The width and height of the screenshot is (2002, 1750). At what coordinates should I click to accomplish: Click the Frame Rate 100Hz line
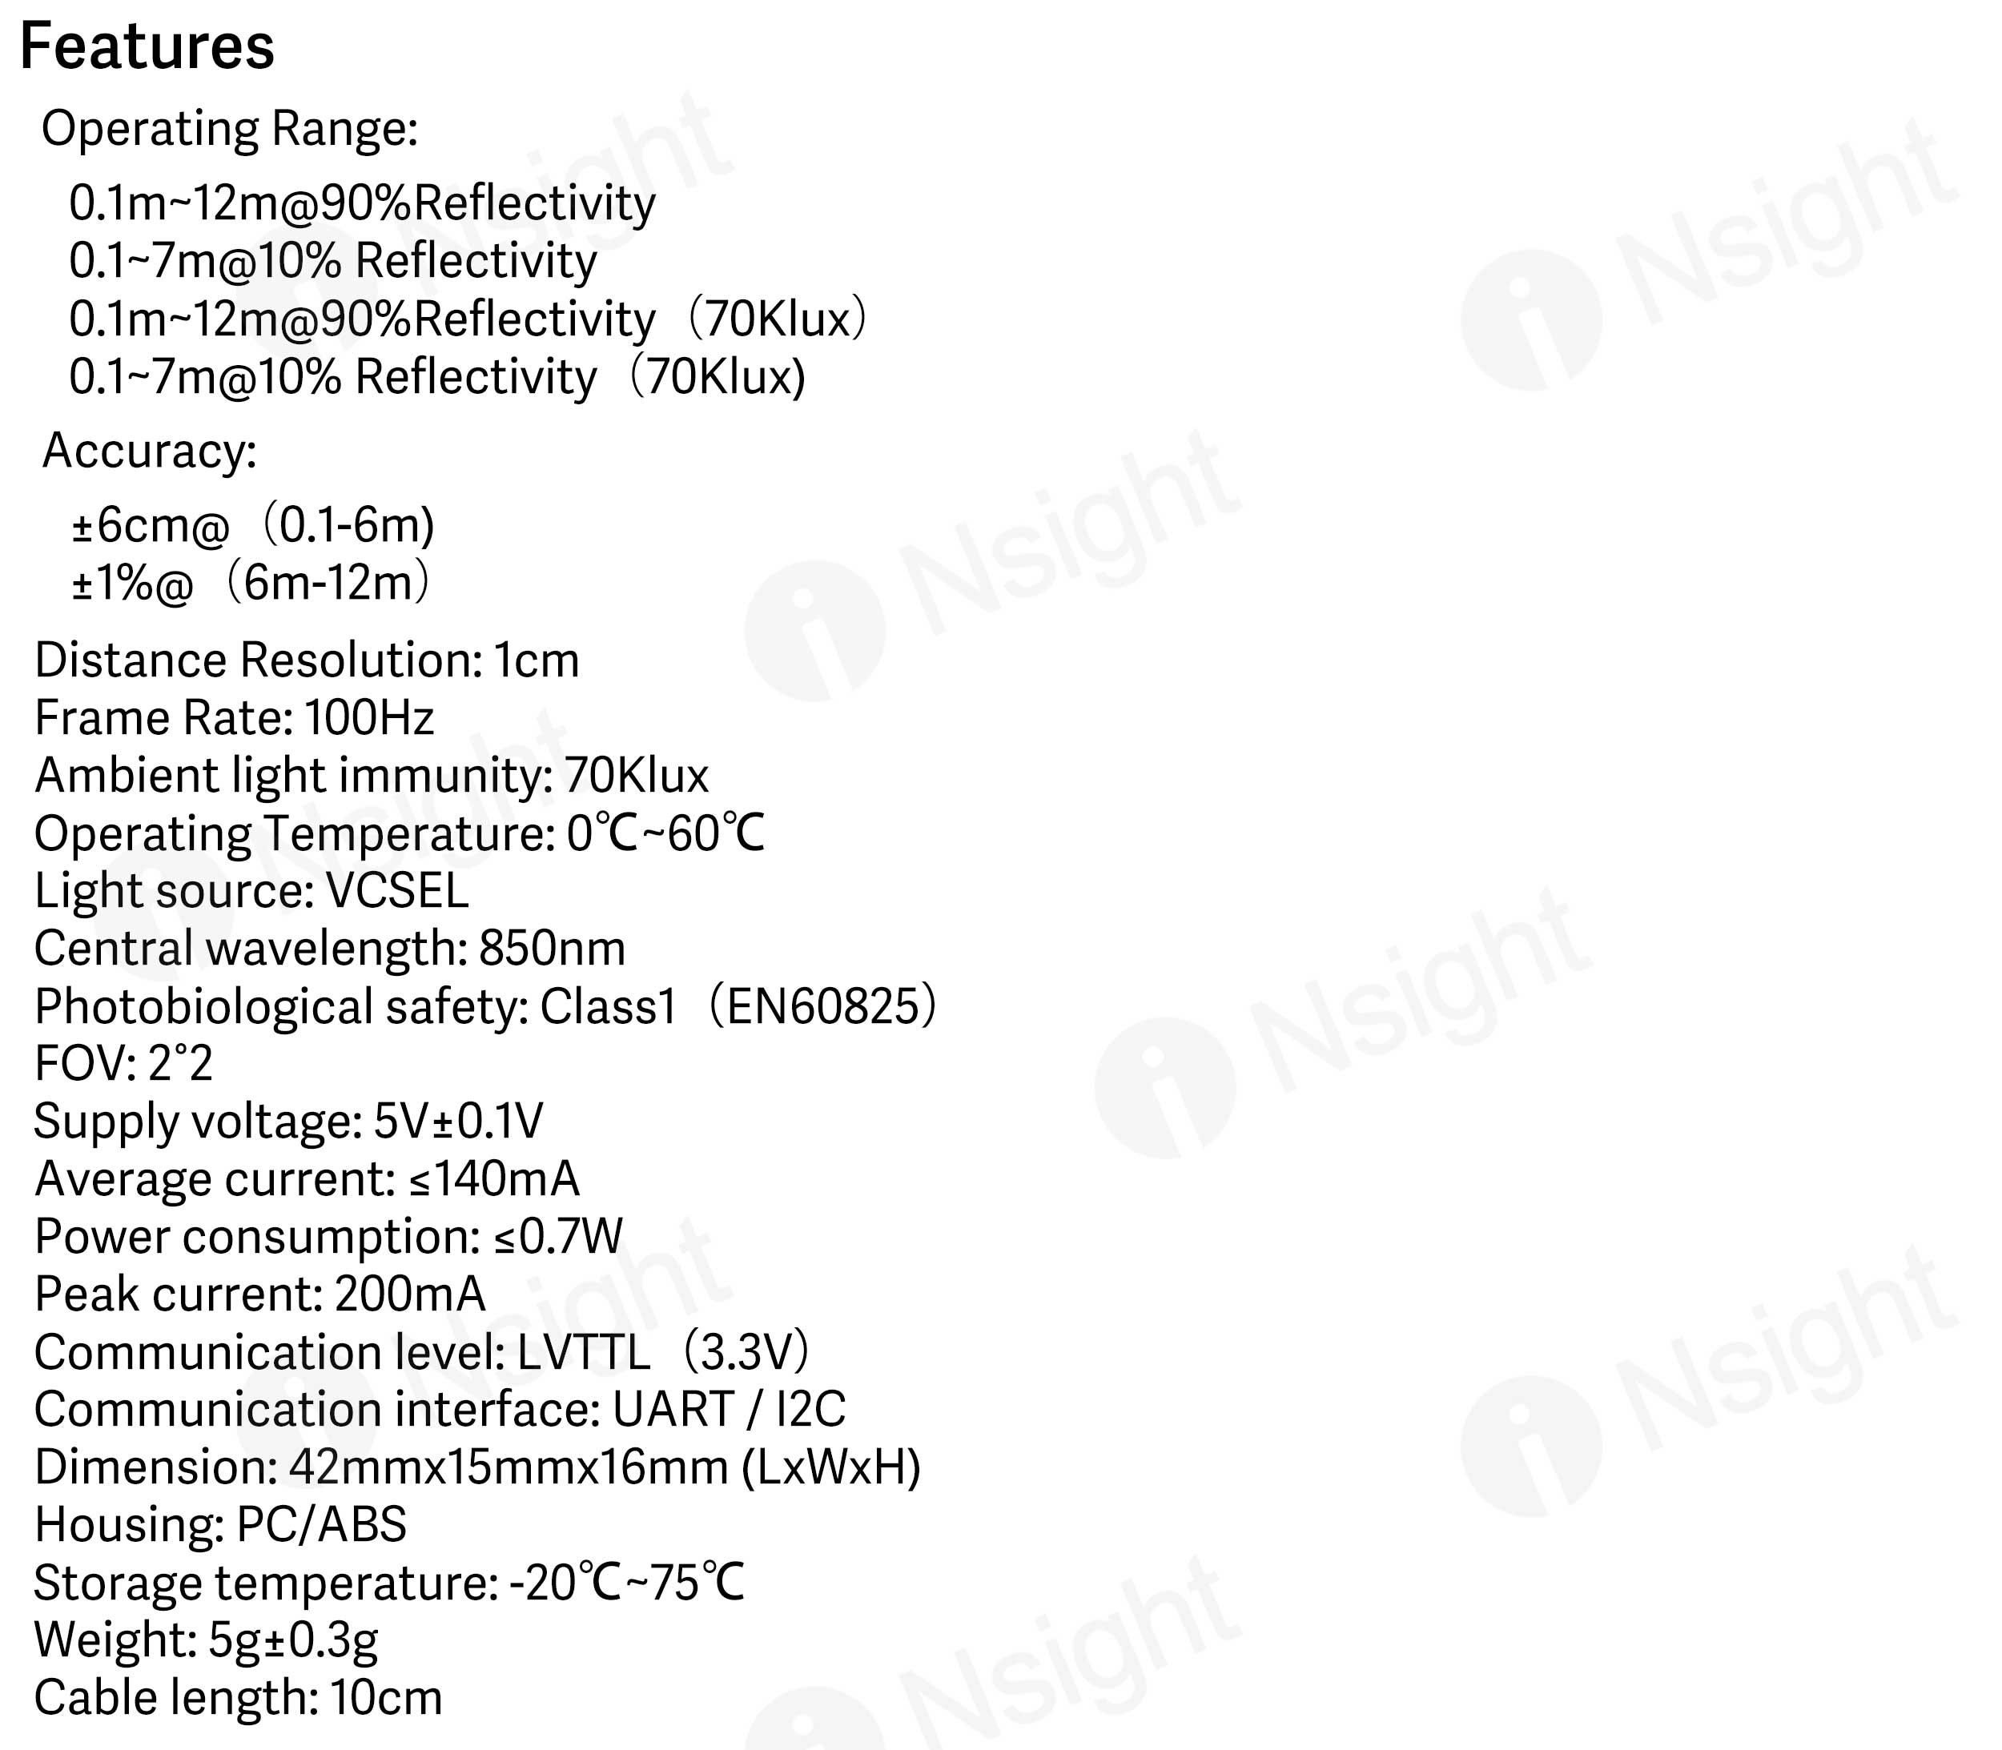tap(235, 718)
